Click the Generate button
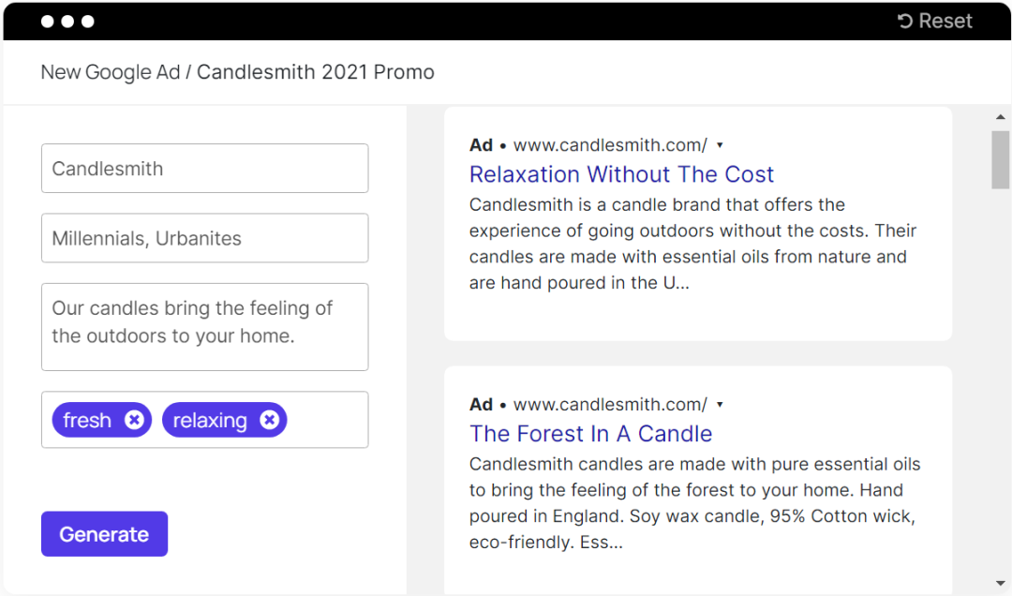The image size is (1012, 596). (x=104, y=534)
